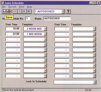Click the Auto Schedule title bar icon
The width and height of the screenshot is (101, 92).
3,3
